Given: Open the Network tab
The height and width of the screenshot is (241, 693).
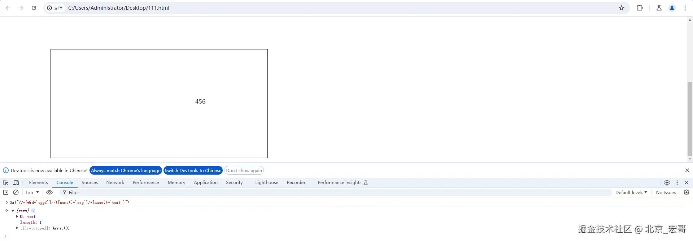Looking at the screenshot, I should (115, 183).
